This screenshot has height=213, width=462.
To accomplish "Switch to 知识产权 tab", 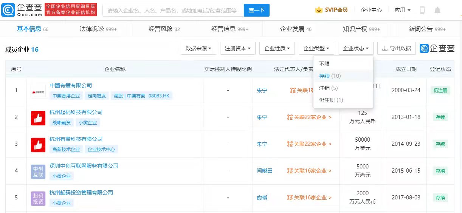I will (361, 29).
